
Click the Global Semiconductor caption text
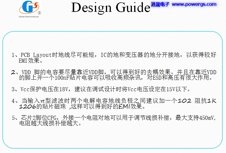(27, 17)
